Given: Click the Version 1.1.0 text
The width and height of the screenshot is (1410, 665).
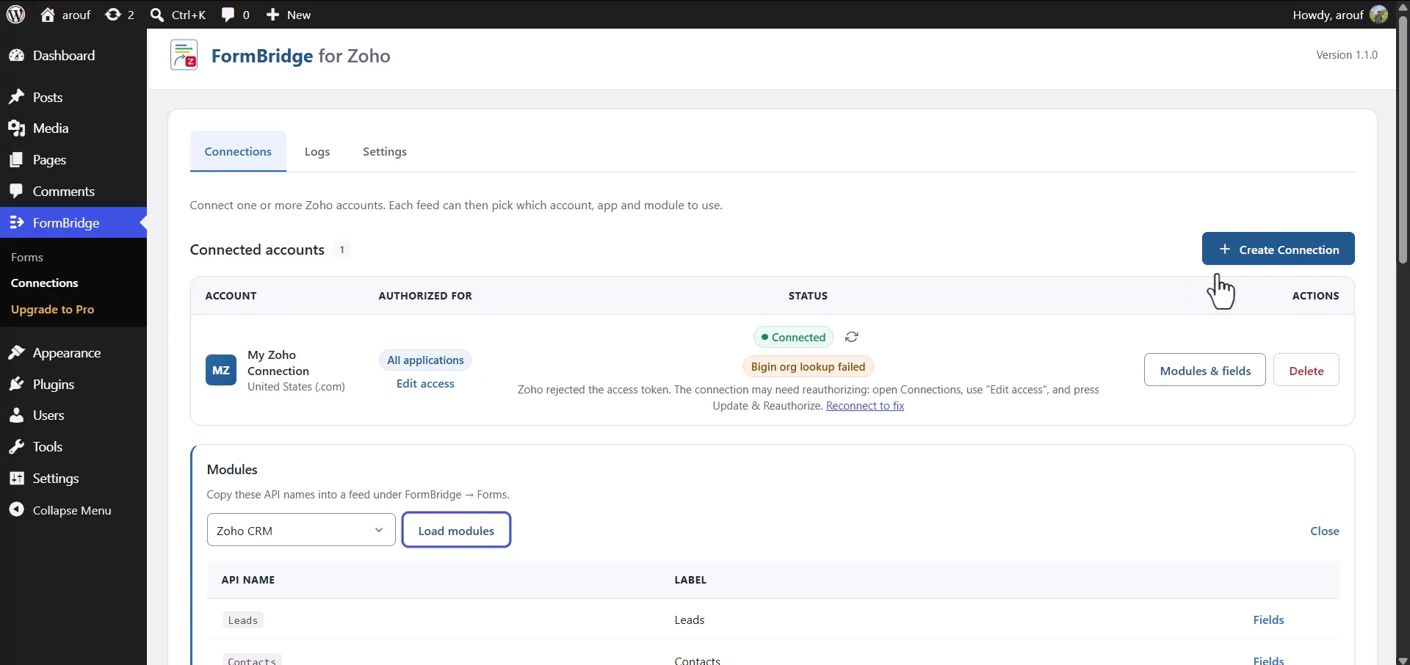Looking at the screenshot, I should point(1347,55).
